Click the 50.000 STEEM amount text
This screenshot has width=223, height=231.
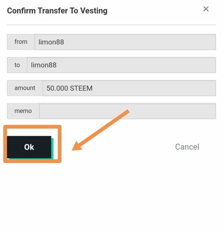69,88
